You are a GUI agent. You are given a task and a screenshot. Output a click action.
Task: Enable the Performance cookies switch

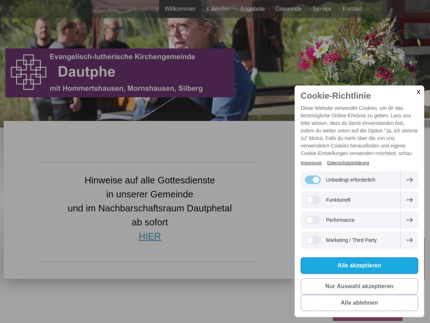[x=313, y=220]
